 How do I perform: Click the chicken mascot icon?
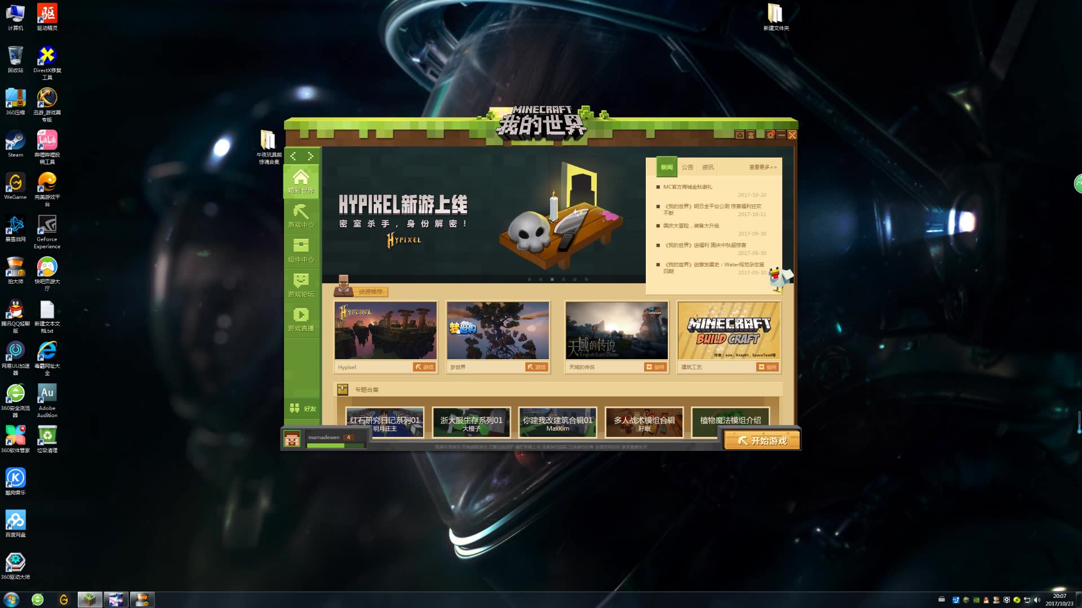pos(781,279)
